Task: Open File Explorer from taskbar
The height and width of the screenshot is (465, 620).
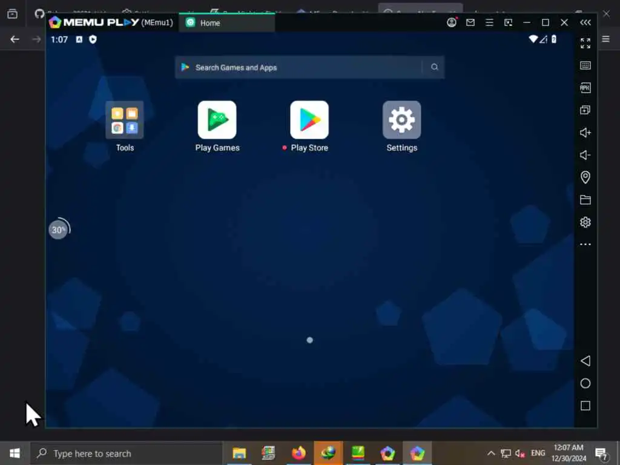Action: click(239, 453)
